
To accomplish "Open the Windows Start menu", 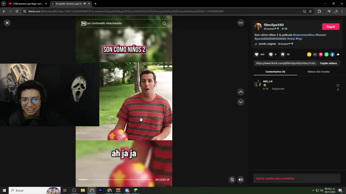I will [4, 190].
